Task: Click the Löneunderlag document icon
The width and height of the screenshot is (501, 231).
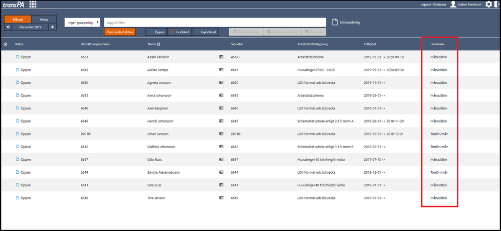Action: 335,22
